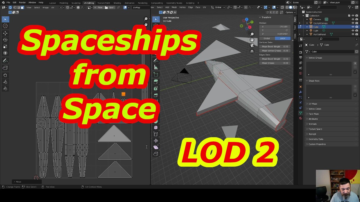The image size is (360, 202).
Task: Select the Inset Faces tool
Action: tap(156, 88)
